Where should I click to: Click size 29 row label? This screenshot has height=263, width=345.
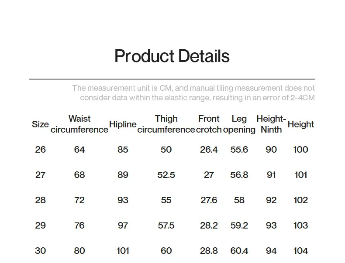coord(41,225)
